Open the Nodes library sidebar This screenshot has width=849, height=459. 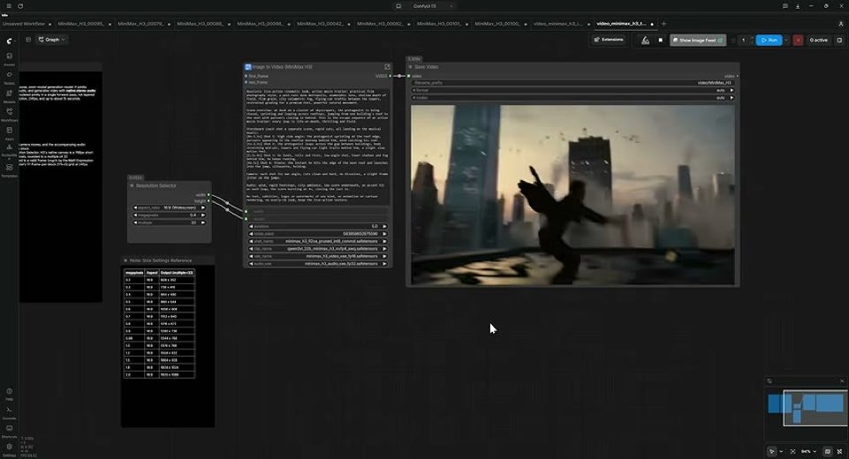(9, 77)
